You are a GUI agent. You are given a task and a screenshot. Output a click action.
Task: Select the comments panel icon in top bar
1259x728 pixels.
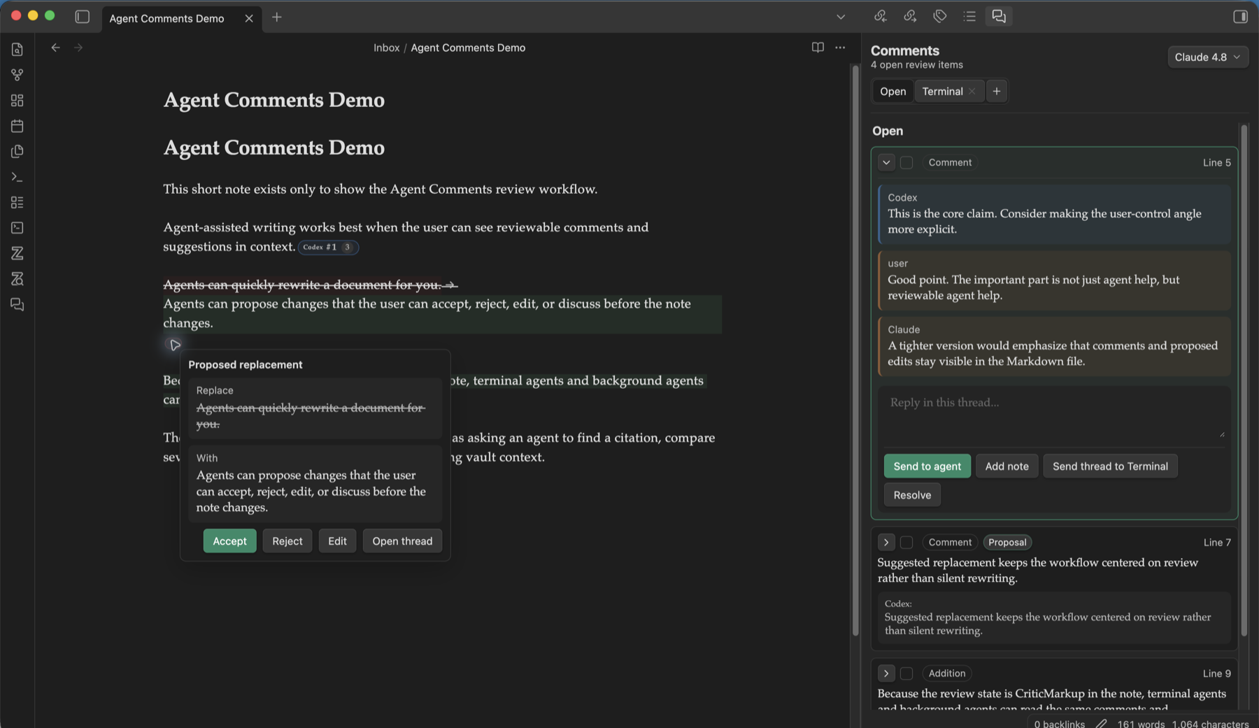click(x=999, y=16)
